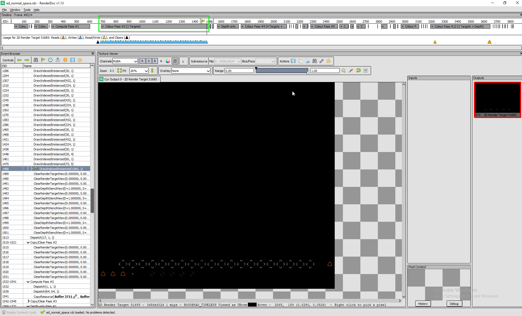Viewport: 522px width, 316px height.
Task: Expand Colour Pass #3 in timeline
Action: pos(103,26)
